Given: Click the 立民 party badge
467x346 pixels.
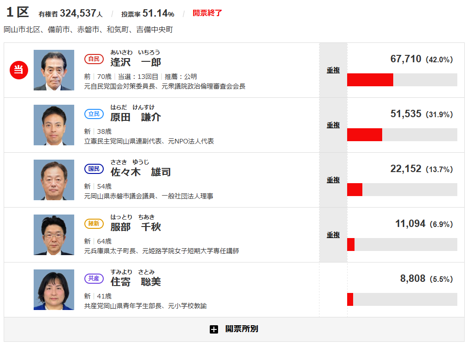Looking at the screenshot, I should pyautogui.click(x=94, y=113).
